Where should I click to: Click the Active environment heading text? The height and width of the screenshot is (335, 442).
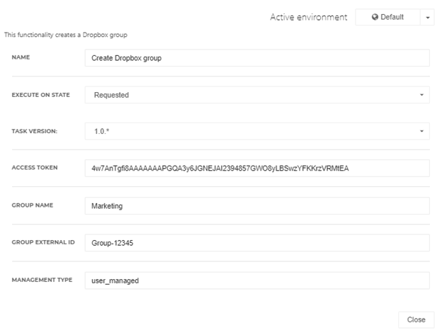pyautogui.click(x=309, y=17)
